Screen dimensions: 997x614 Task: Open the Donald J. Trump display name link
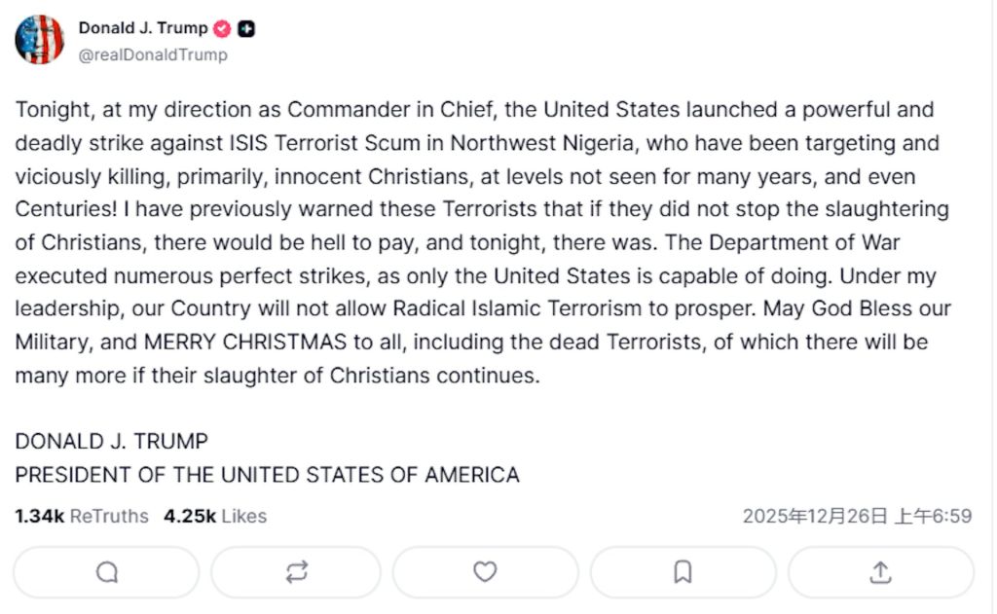[143, 28]
